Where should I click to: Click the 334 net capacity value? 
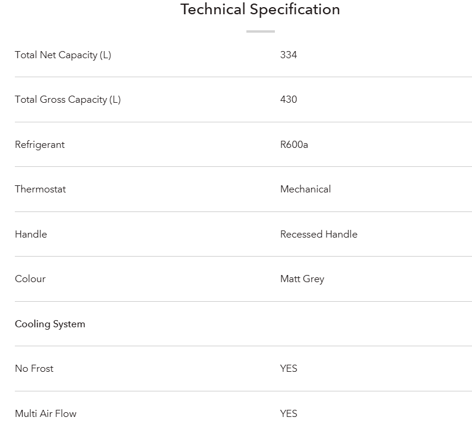pyautogui.click(x=289, y=55)
